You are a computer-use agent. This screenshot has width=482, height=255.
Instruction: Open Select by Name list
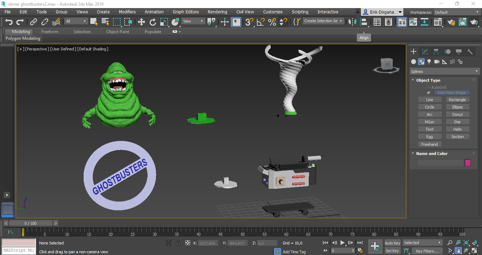tap(105, 22)
